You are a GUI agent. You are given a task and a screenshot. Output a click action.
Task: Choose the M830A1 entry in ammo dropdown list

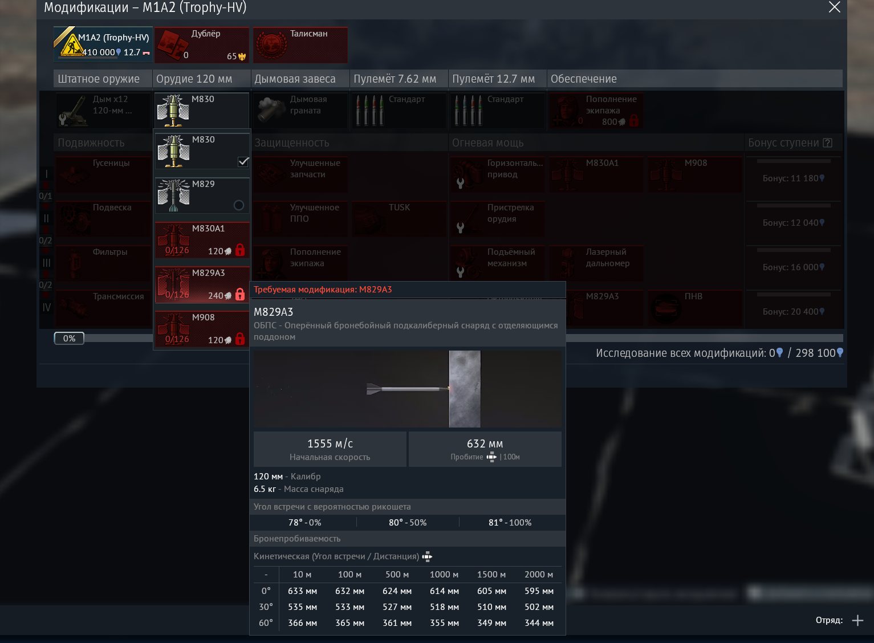point(202,239)
